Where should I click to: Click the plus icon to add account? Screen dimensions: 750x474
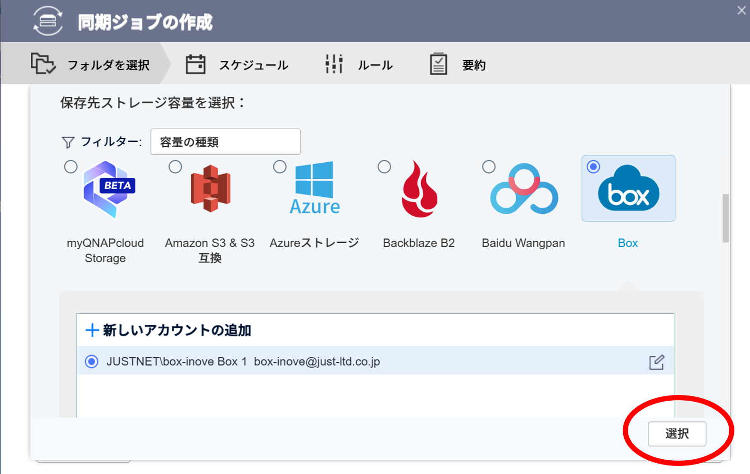(92, 330)
